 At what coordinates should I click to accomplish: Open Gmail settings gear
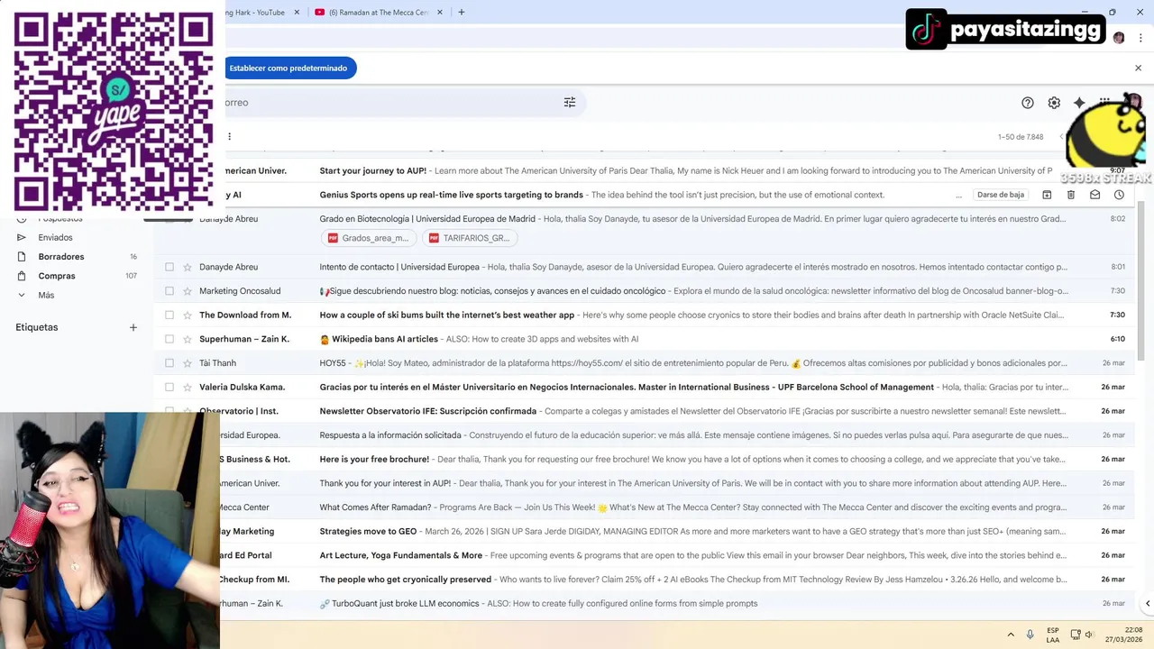(1054, 103)
